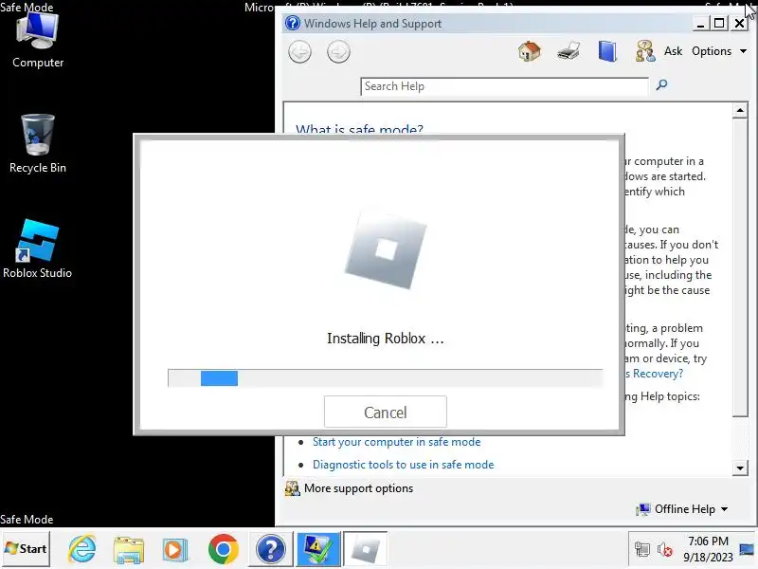Viewport: 758px width, 569px height.
Task: Launch Internet Explorer from taskbar
Action: 82,549
